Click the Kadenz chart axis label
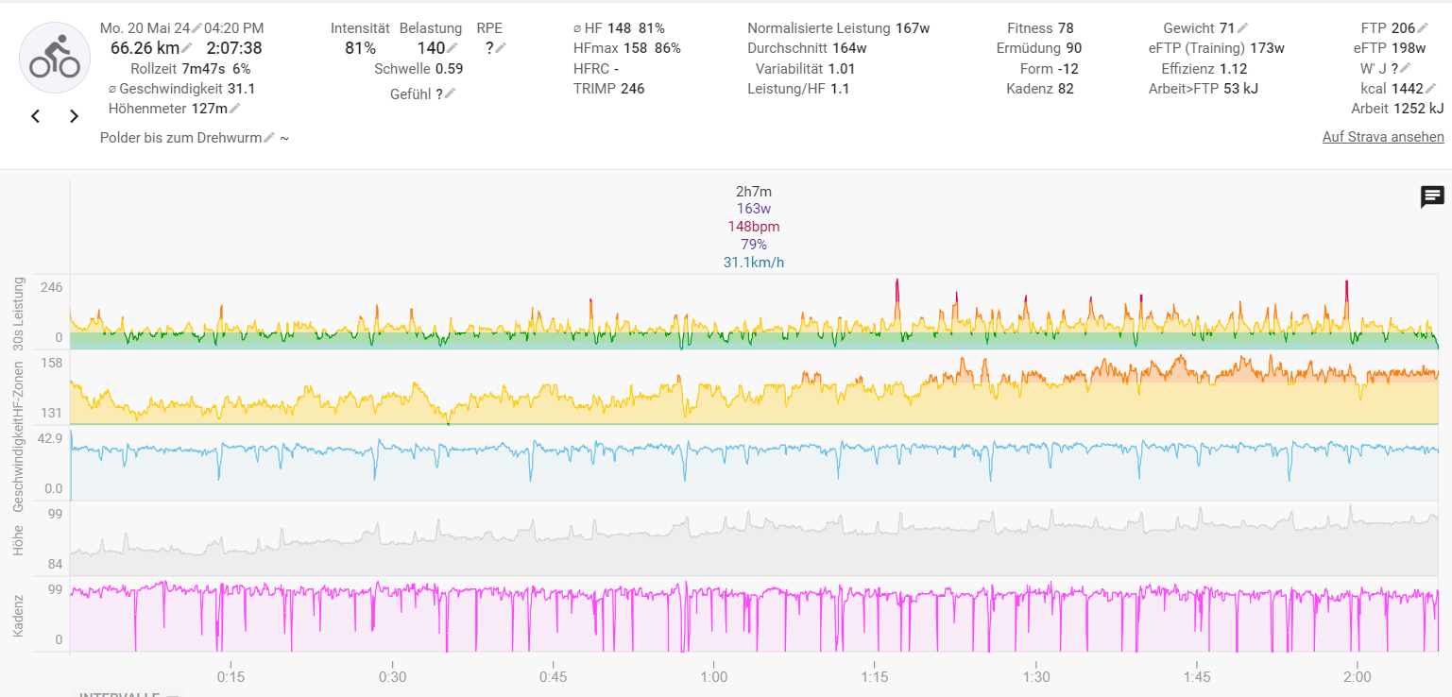Viewport: 1452px width, 697px height. click(18, 615)
